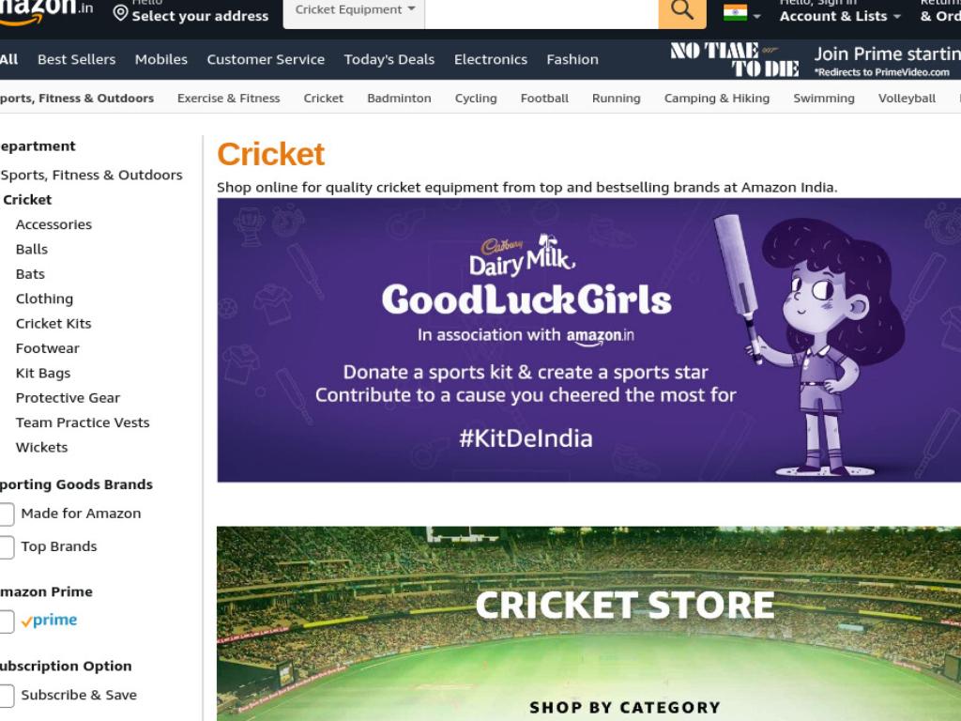Viewport: 961px width, 721px height.
Task: Open the Cricket Store stadium banner
Action: pos(588,623)
